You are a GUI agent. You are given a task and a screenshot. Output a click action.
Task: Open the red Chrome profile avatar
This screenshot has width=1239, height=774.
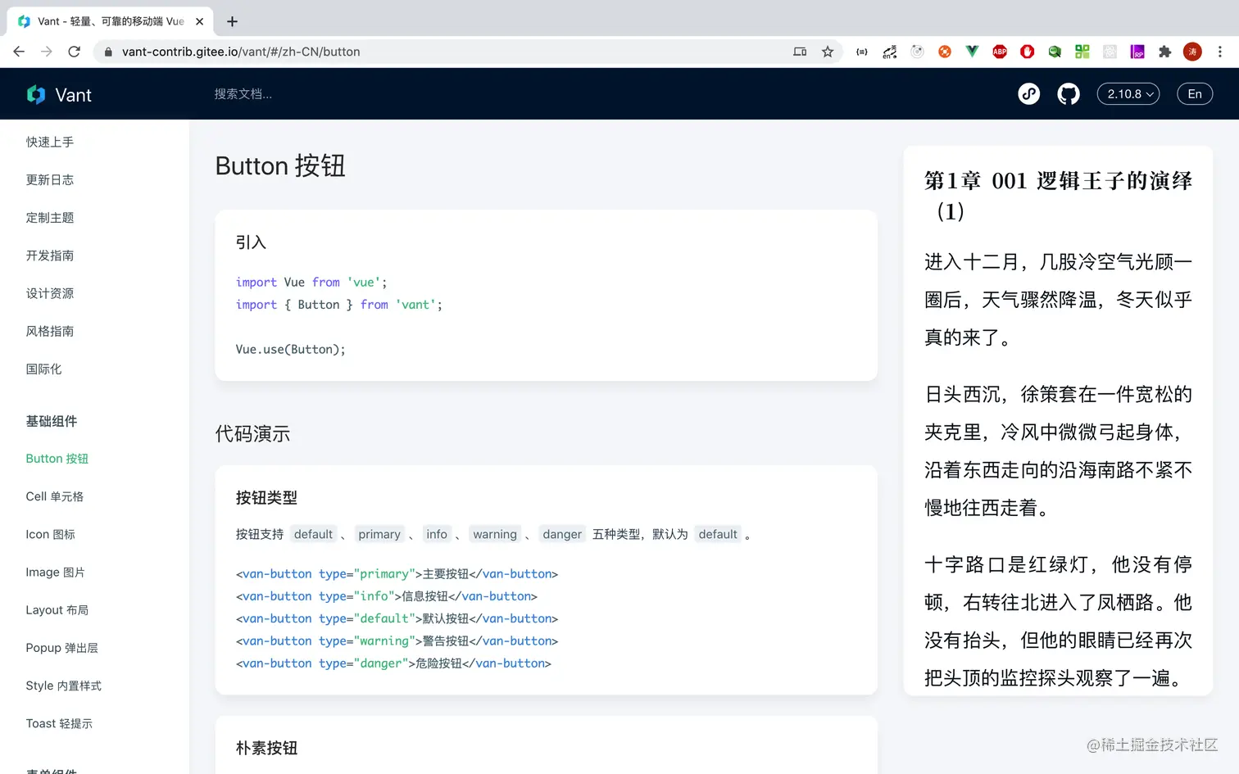(1193, 52)
